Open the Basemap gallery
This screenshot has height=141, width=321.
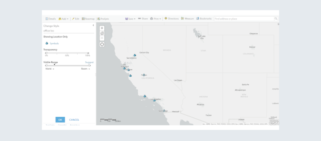tap(88, 19)
